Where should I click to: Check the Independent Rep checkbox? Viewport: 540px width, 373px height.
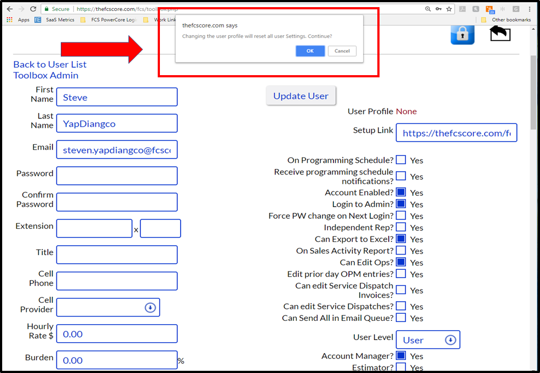point(400,227)
